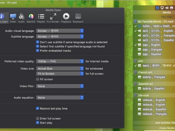
Task: Toggle Restore last play time checkbox
Action: (37, 108)
